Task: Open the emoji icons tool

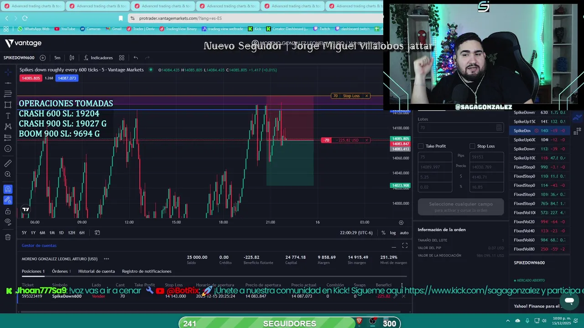Action: tap(8, 149)
